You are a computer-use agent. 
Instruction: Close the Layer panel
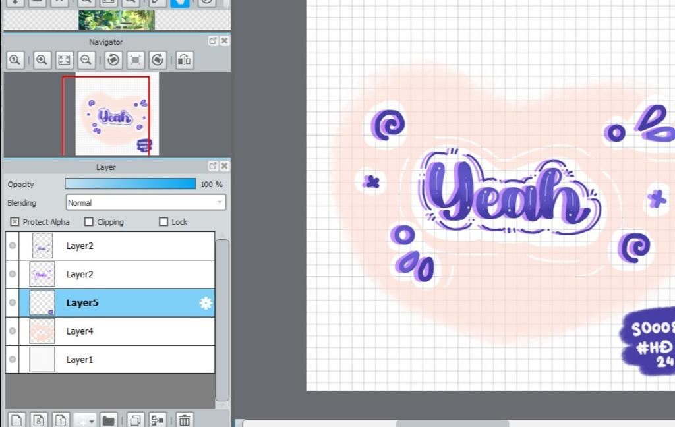click(x=224, y=166)
